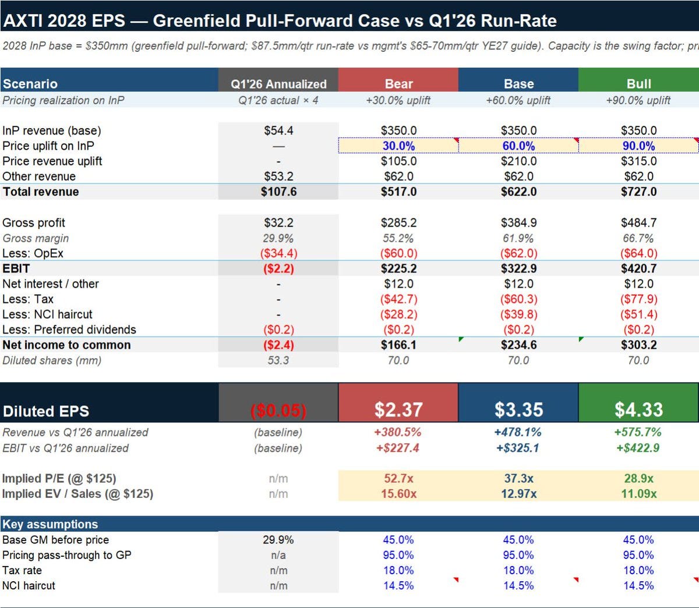Select Bull revenue growth +575.7%

click(638, 432)
